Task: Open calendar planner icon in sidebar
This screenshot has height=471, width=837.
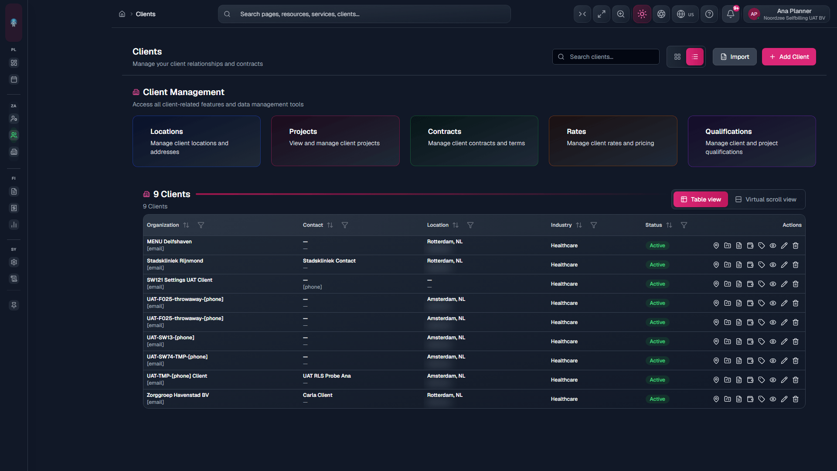Action: (14, 79)
